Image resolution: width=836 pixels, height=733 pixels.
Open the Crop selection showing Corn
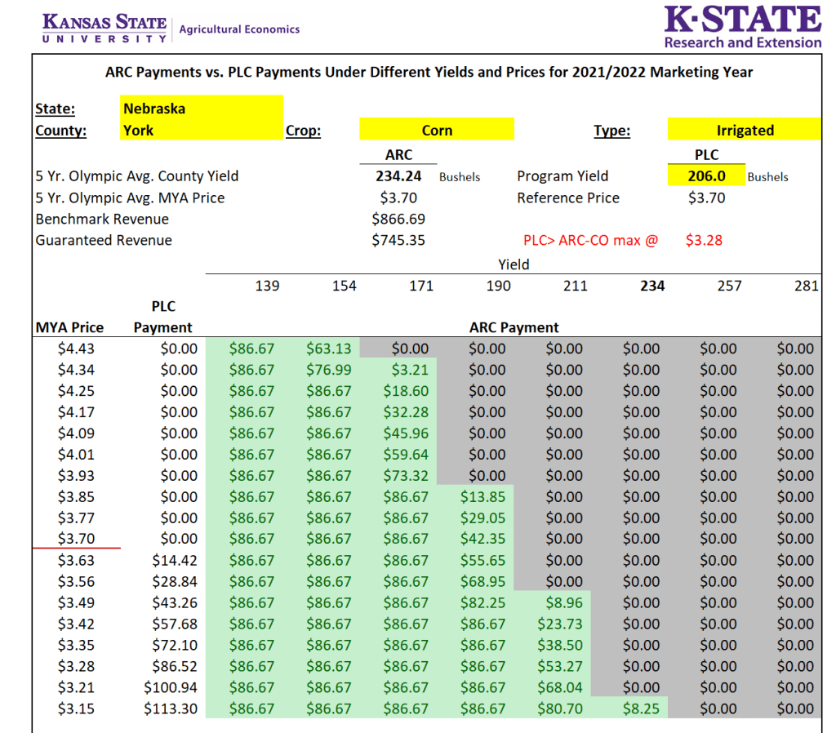(437, 130)
